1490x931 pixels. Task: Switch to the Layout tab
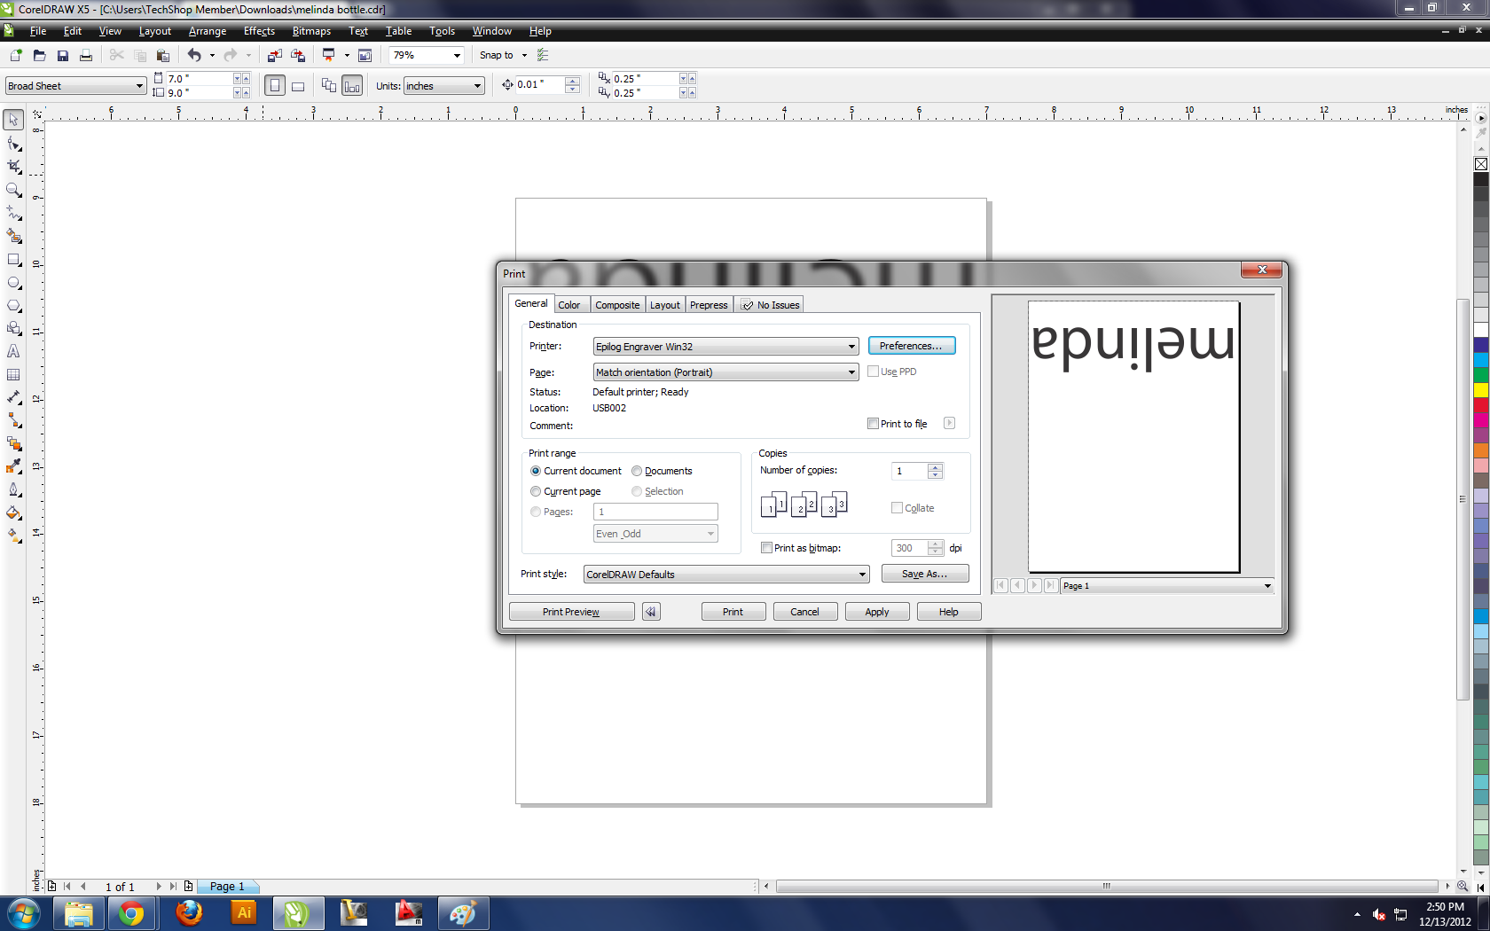[665, 305]
